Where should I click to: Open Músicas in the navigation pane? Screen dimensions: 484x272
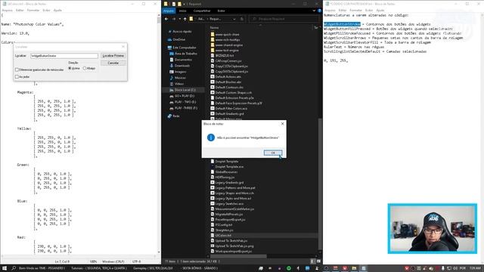180,78
